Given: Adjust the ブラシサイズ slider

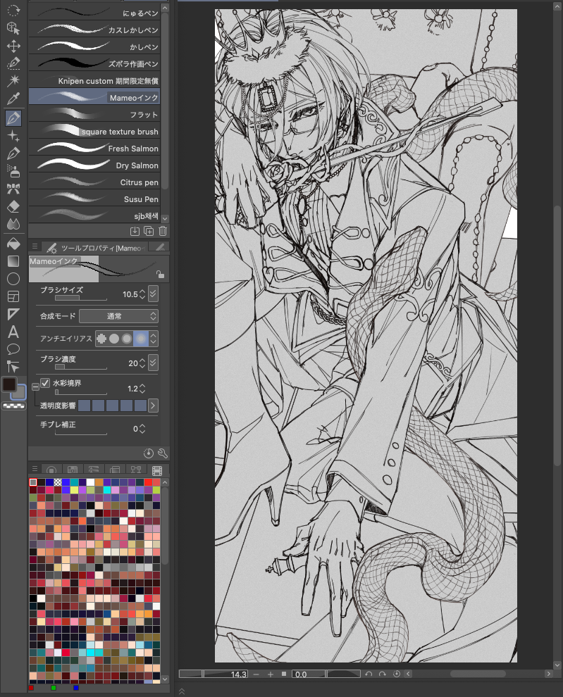Looking at the screenshot, I should tap(80, 299).
